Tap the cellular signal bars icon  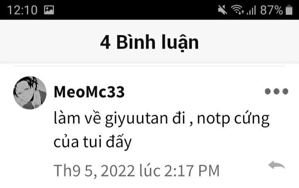point(251,10)
